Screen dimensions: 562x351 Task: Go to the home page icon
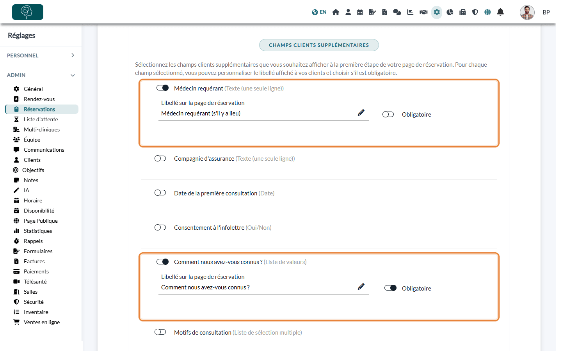tap(336, 12)
